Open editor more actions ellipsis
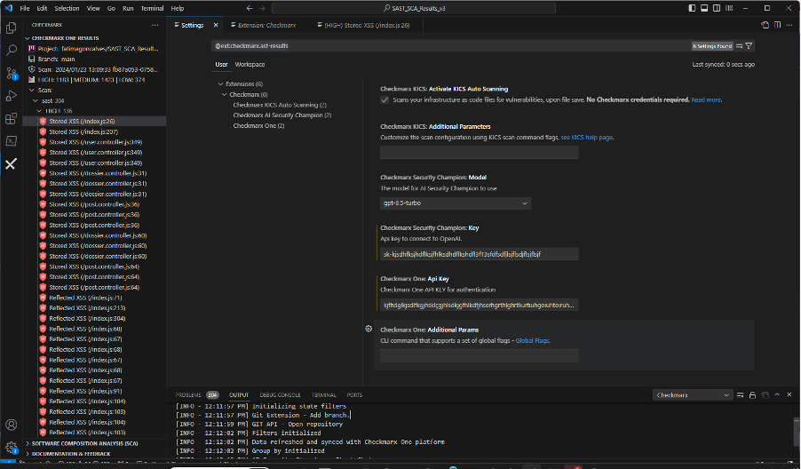The image size is (801, 469). (x=789, y=25)
